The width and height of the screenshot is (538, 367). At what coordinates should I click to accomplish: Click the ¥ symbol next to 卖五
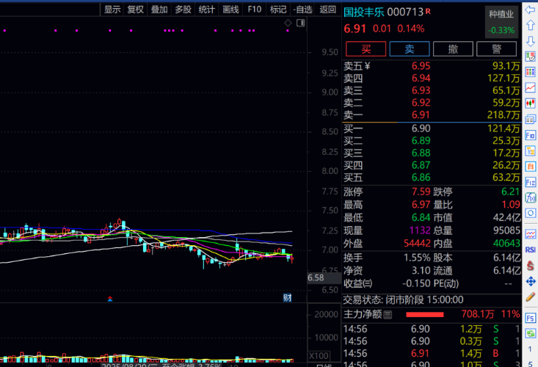point(368,65)
